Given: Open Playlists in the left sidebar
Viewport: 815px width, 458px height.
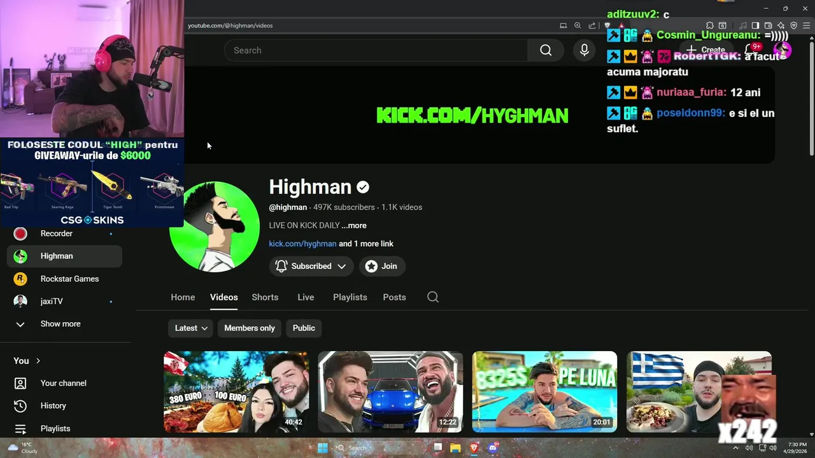Looking at the screenshot, I should tap(64, 428).
